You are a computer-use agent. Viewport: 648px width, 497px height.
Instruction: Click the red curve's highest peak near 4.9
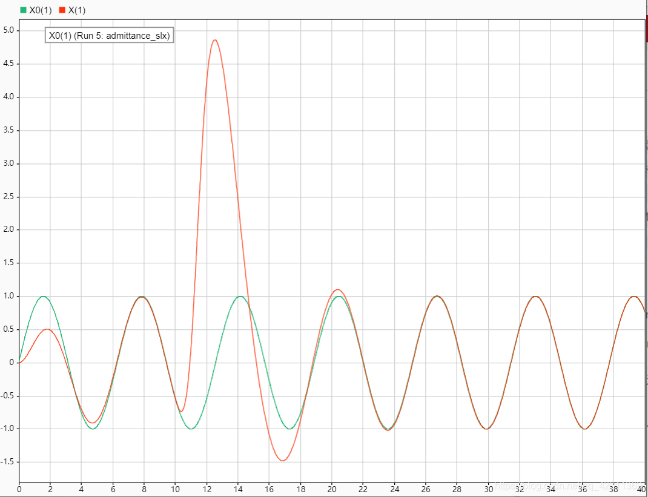[215, 40]
